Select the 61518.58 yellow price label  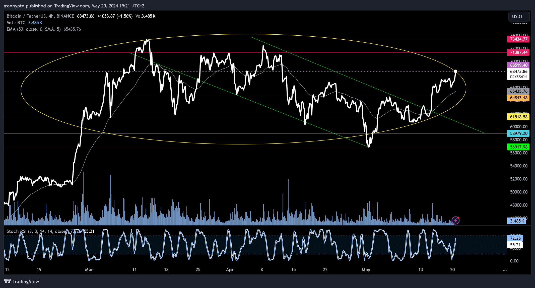[518, 117]
